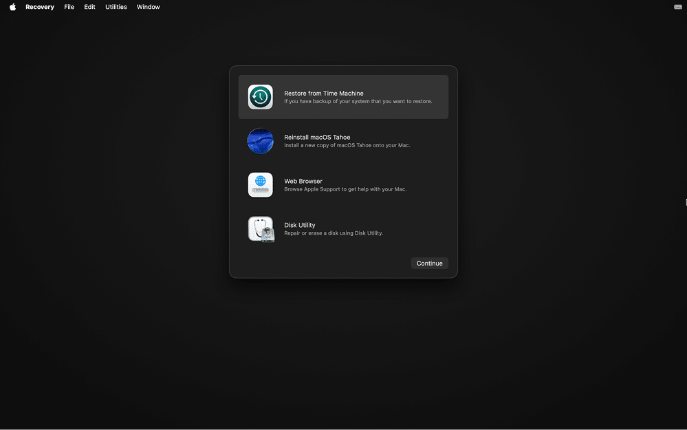Viewport: 687px width, 430px height.
Task: Click the macOS Tahoe installer globe icon
Action: (x=260, y=140)
